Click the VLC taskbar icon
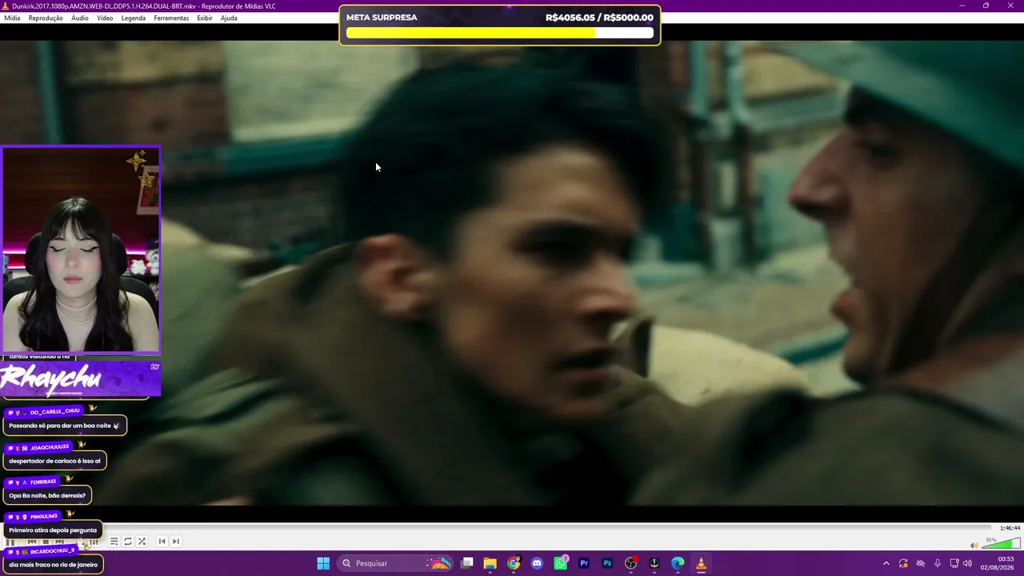Viewport: 1024px width, 576px height. pos(701,563)
